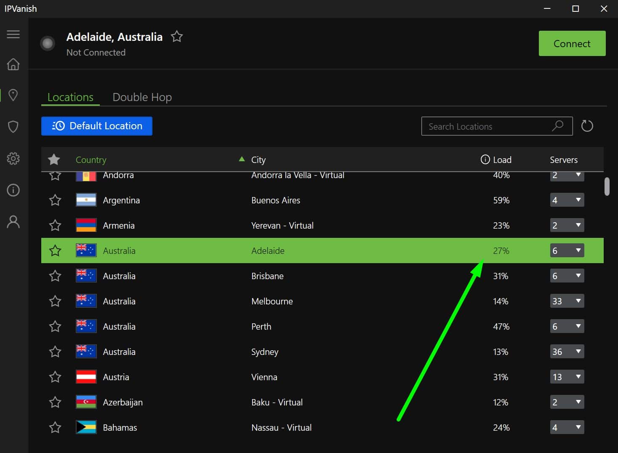Screen dimensions: 618x453
Task: Expand servers dropdown for Sydney
Action: coord(567,352)
